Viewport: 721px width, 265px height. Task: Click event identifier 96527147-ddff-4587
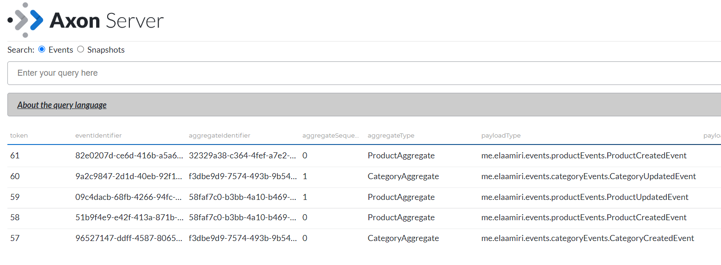click(x=129, y=238)
